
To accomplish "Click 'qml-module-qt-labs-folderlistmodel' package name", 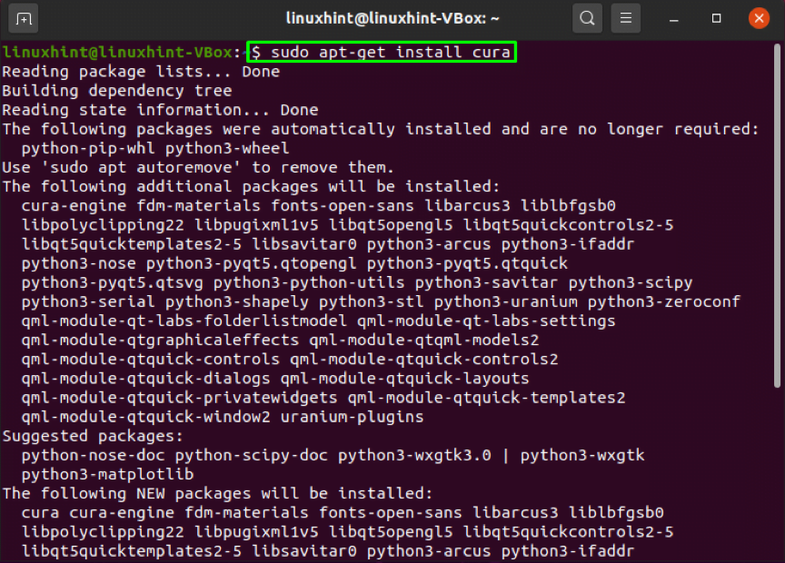I will click(184, 321).
